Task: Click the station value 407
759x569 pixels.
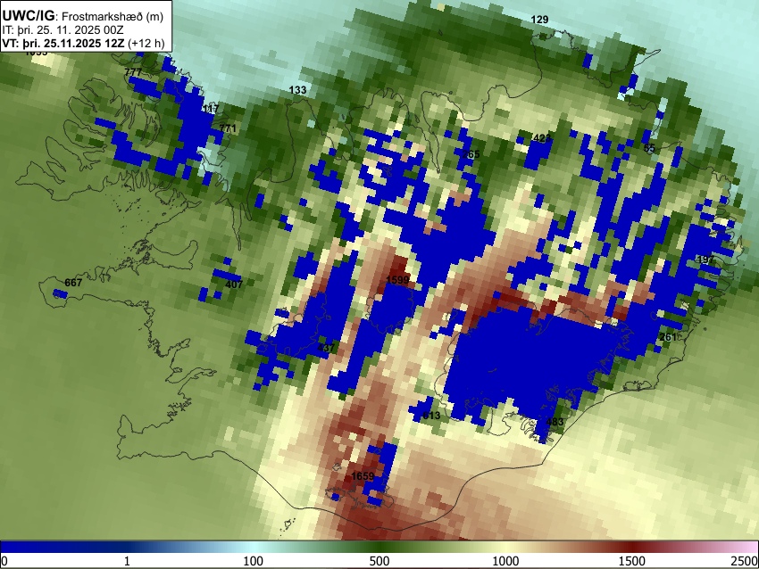Action: point(234,284)
